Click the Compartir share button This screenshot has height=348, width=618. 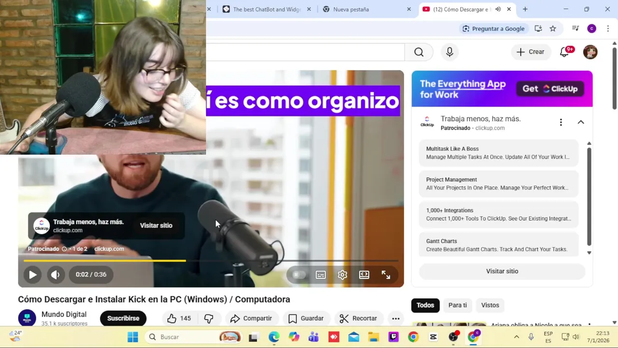pos(251,318)
